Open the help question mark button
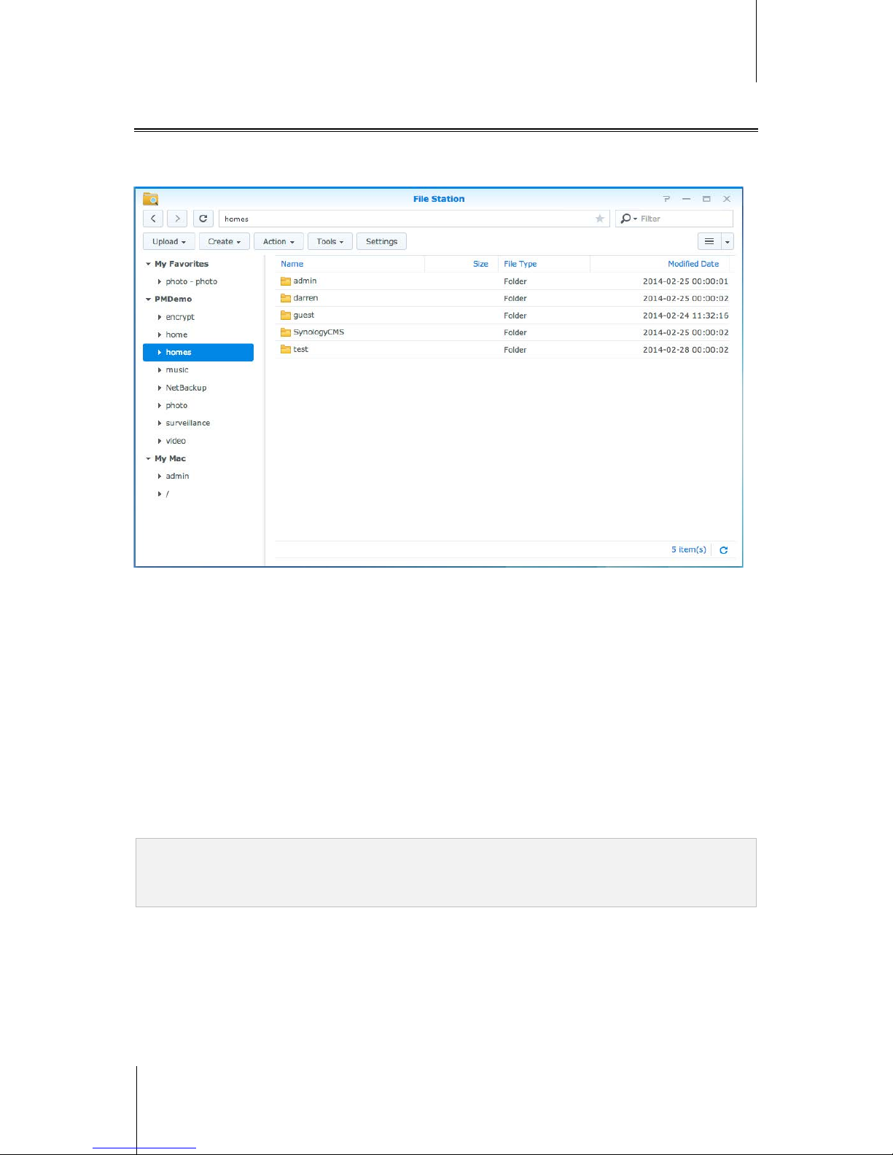Image resolution: width=893 pixels, height=1155 pixels. 666,199
